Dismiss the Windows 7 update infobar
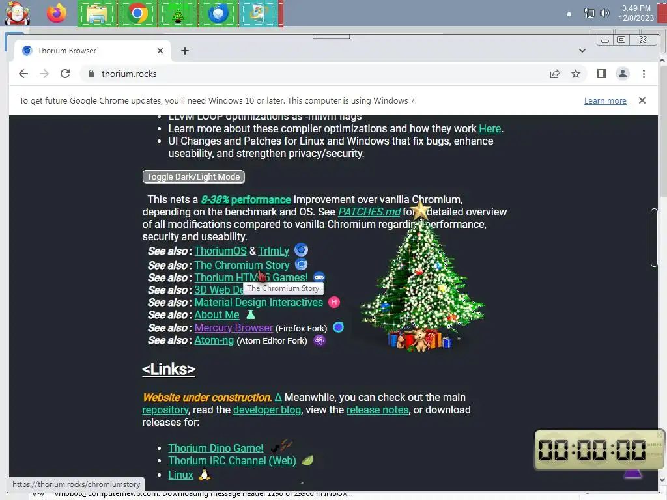Image resolution: width=667 pixels, height=500 pixels. point(642,100)
